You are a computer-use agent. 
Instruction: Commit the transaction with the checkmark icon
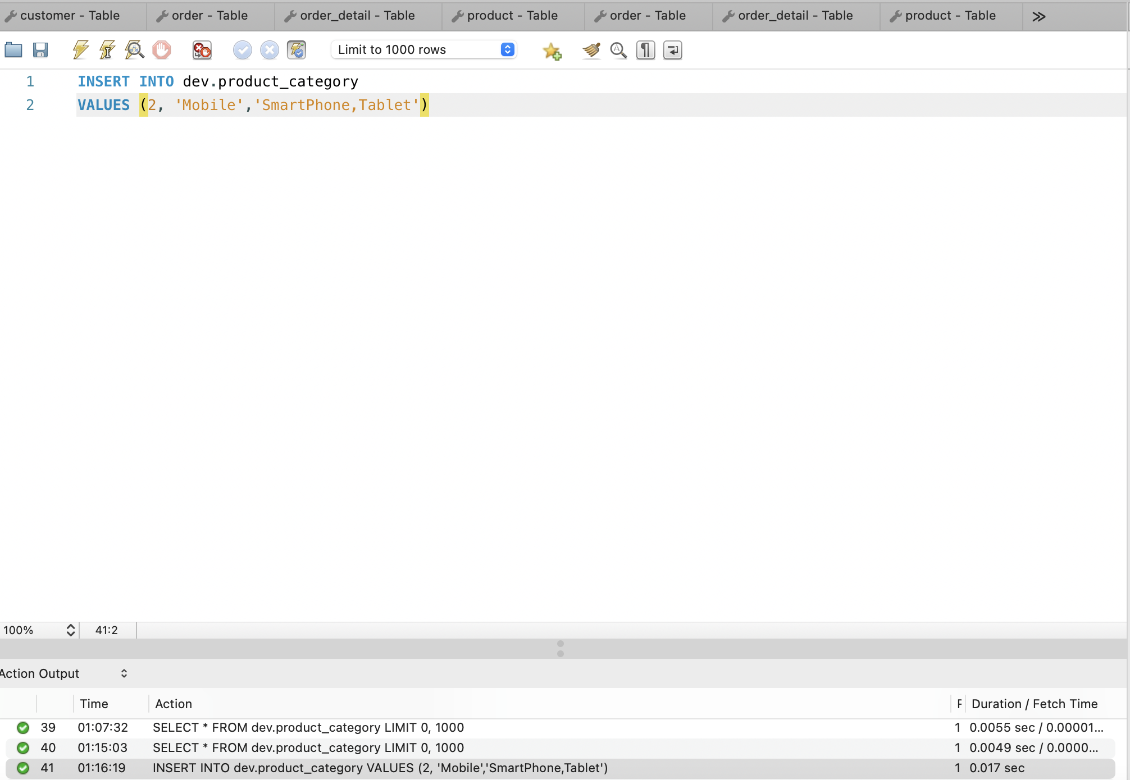[x=242, y=50]
